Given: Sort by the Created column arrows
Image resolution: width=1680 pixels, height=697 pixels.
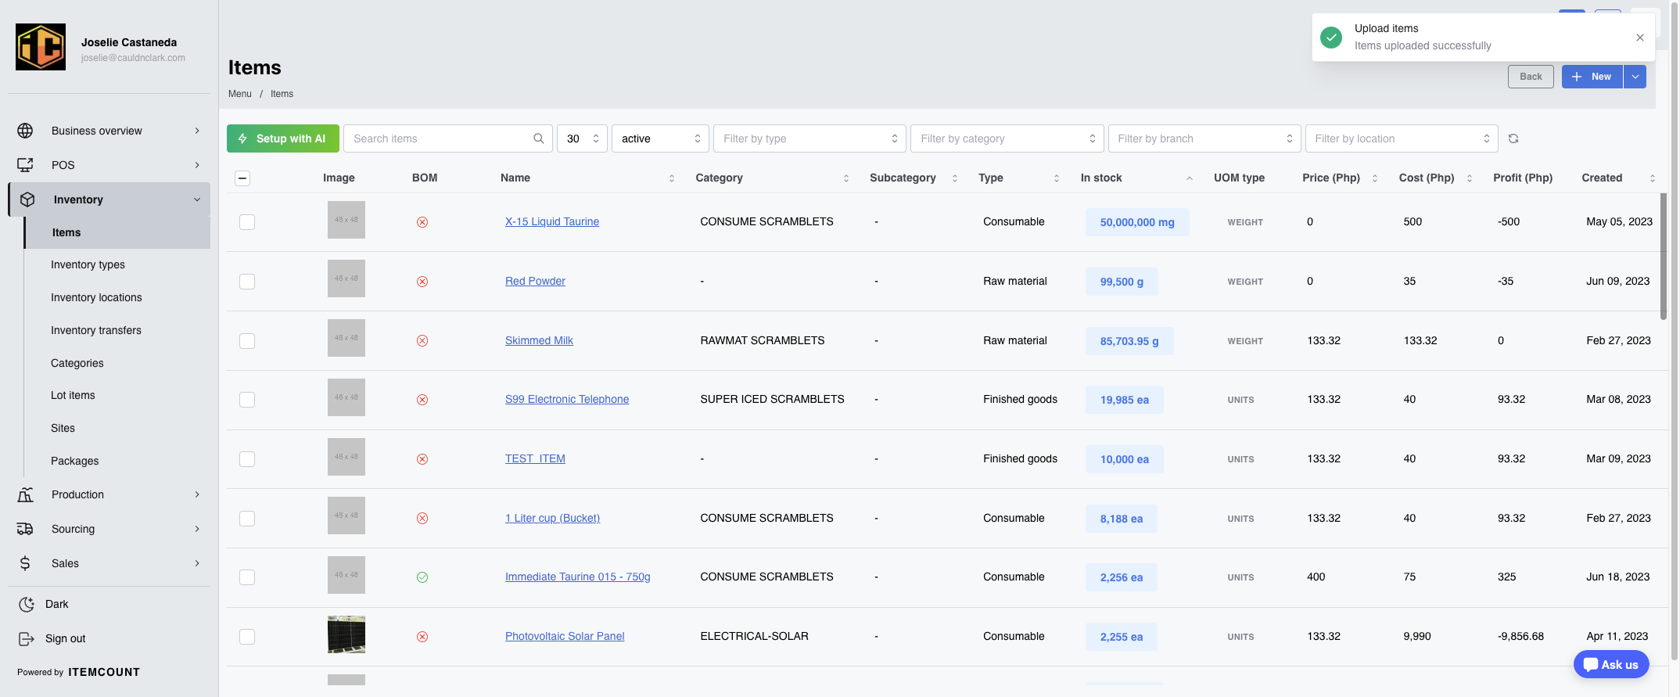Looking at the screenshot, I should tap(1653, 178).
